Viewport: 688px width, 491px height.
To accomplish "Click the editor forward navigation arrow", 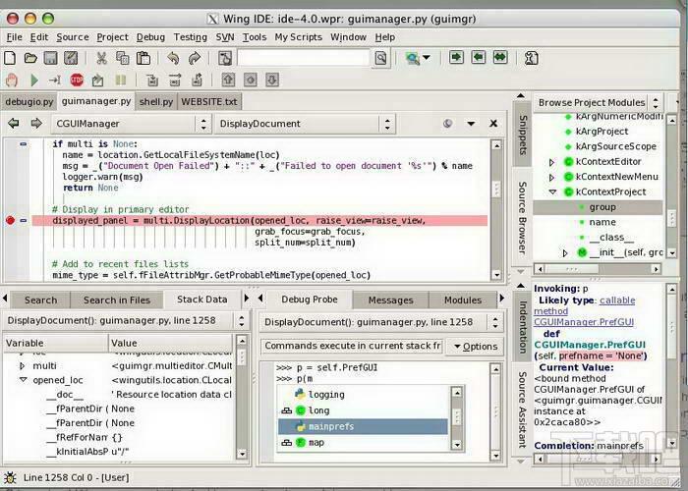I will click(36, 123).
